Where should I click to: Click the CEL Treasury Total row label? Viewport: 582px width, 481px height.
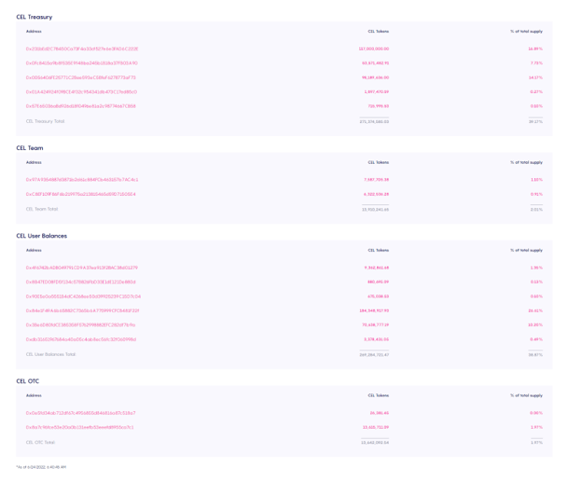[46, 121]
